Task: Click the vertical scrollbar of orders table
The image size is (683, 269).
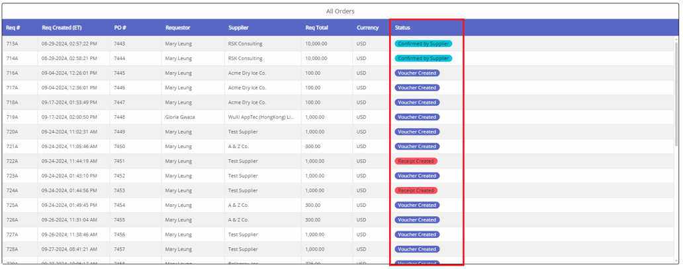Action: coord(676,93)
